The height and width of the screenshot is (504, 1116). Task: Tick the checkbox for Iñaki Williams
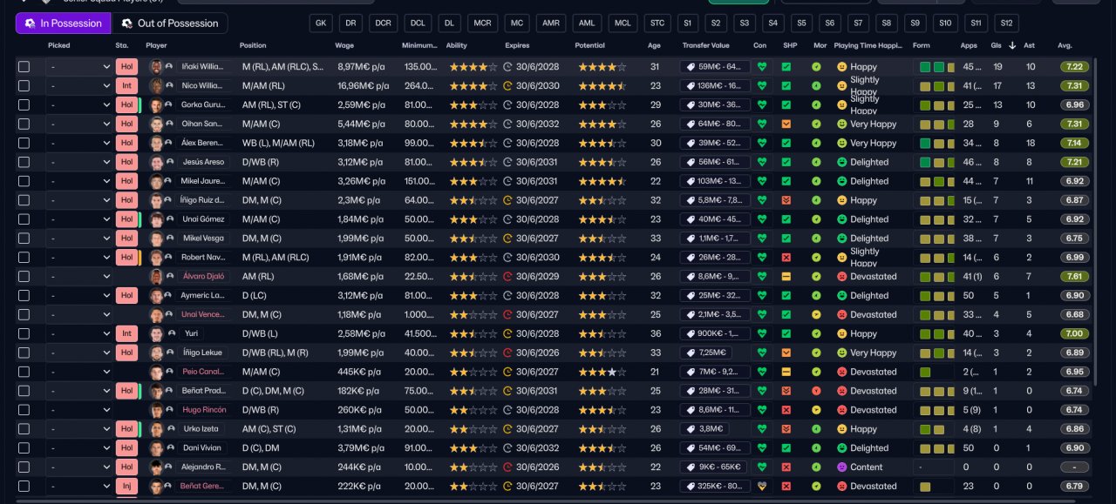(24, 66)
